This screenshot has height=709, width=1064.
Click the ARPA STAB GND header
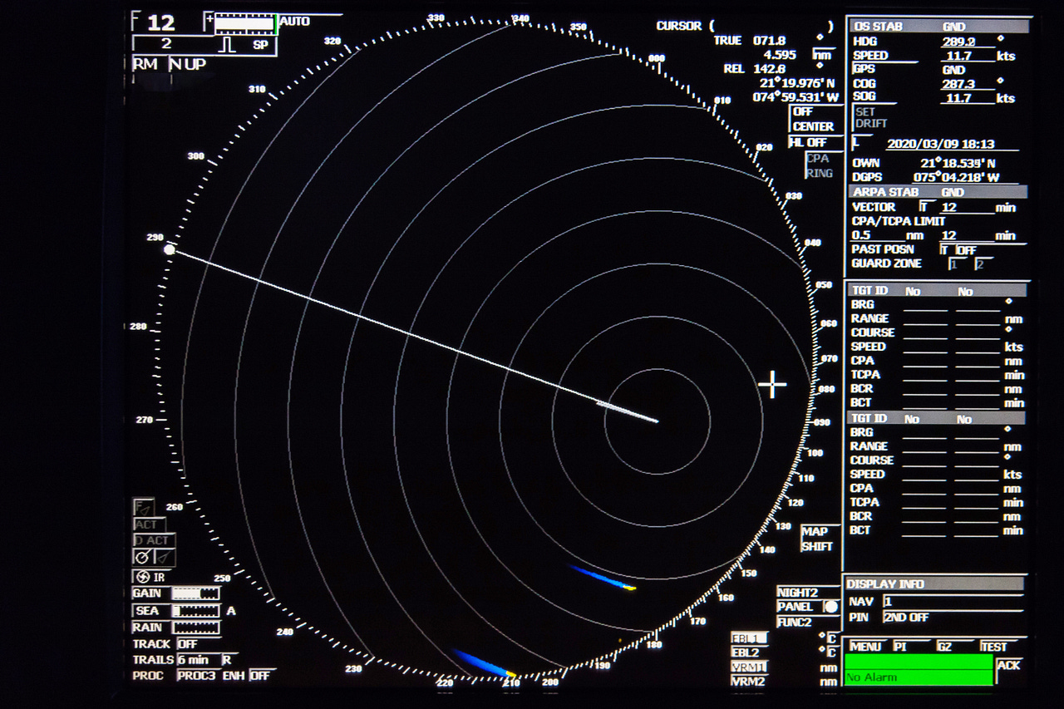[938, 192]
